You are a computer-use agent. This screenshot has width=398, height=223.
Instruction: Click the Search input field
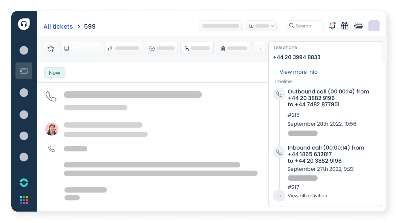click(305, 26)
